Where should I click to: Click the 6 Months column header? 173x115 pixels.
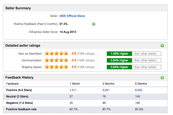141,84
